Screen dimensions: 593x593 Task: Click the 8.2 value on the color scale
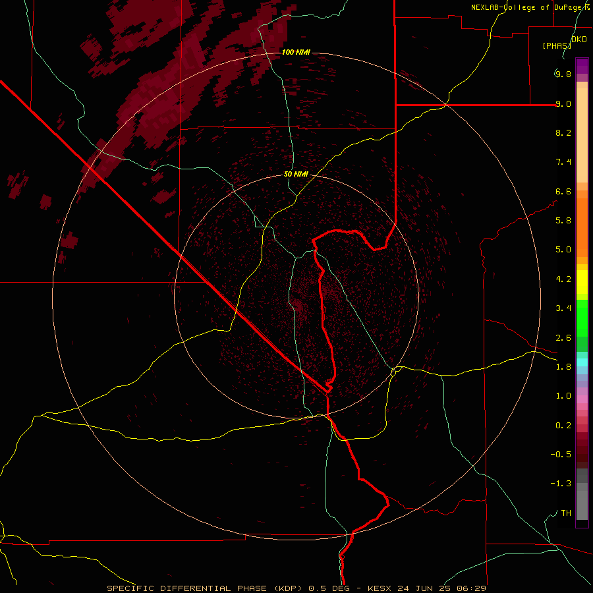[x=563, y=132]
